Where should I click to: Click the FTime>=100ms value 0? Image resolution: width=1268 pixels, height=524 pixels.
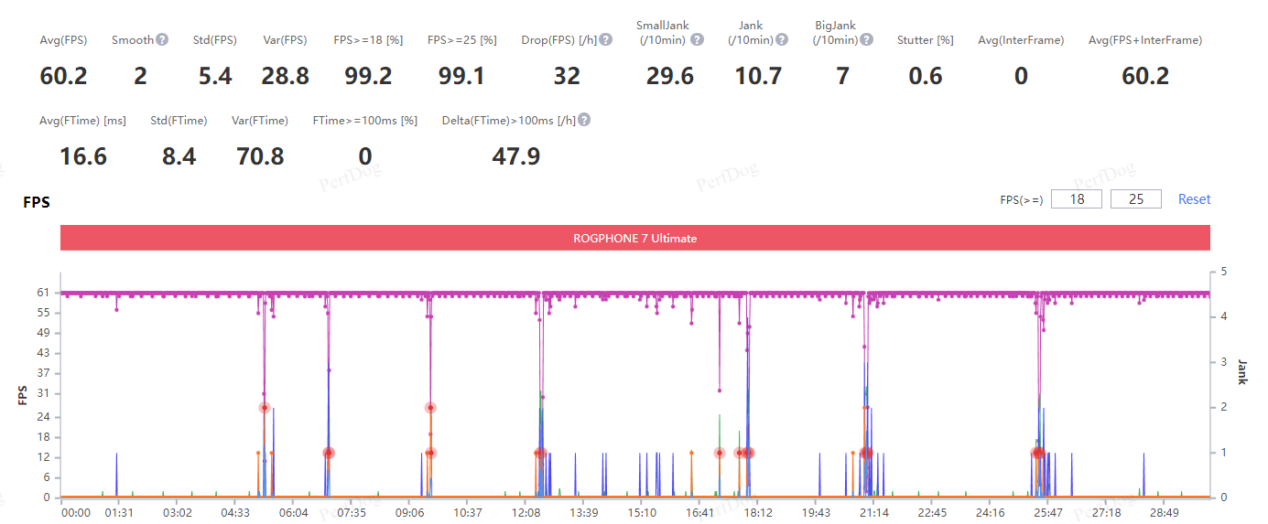pyautogui.click(x=365, y=156)
